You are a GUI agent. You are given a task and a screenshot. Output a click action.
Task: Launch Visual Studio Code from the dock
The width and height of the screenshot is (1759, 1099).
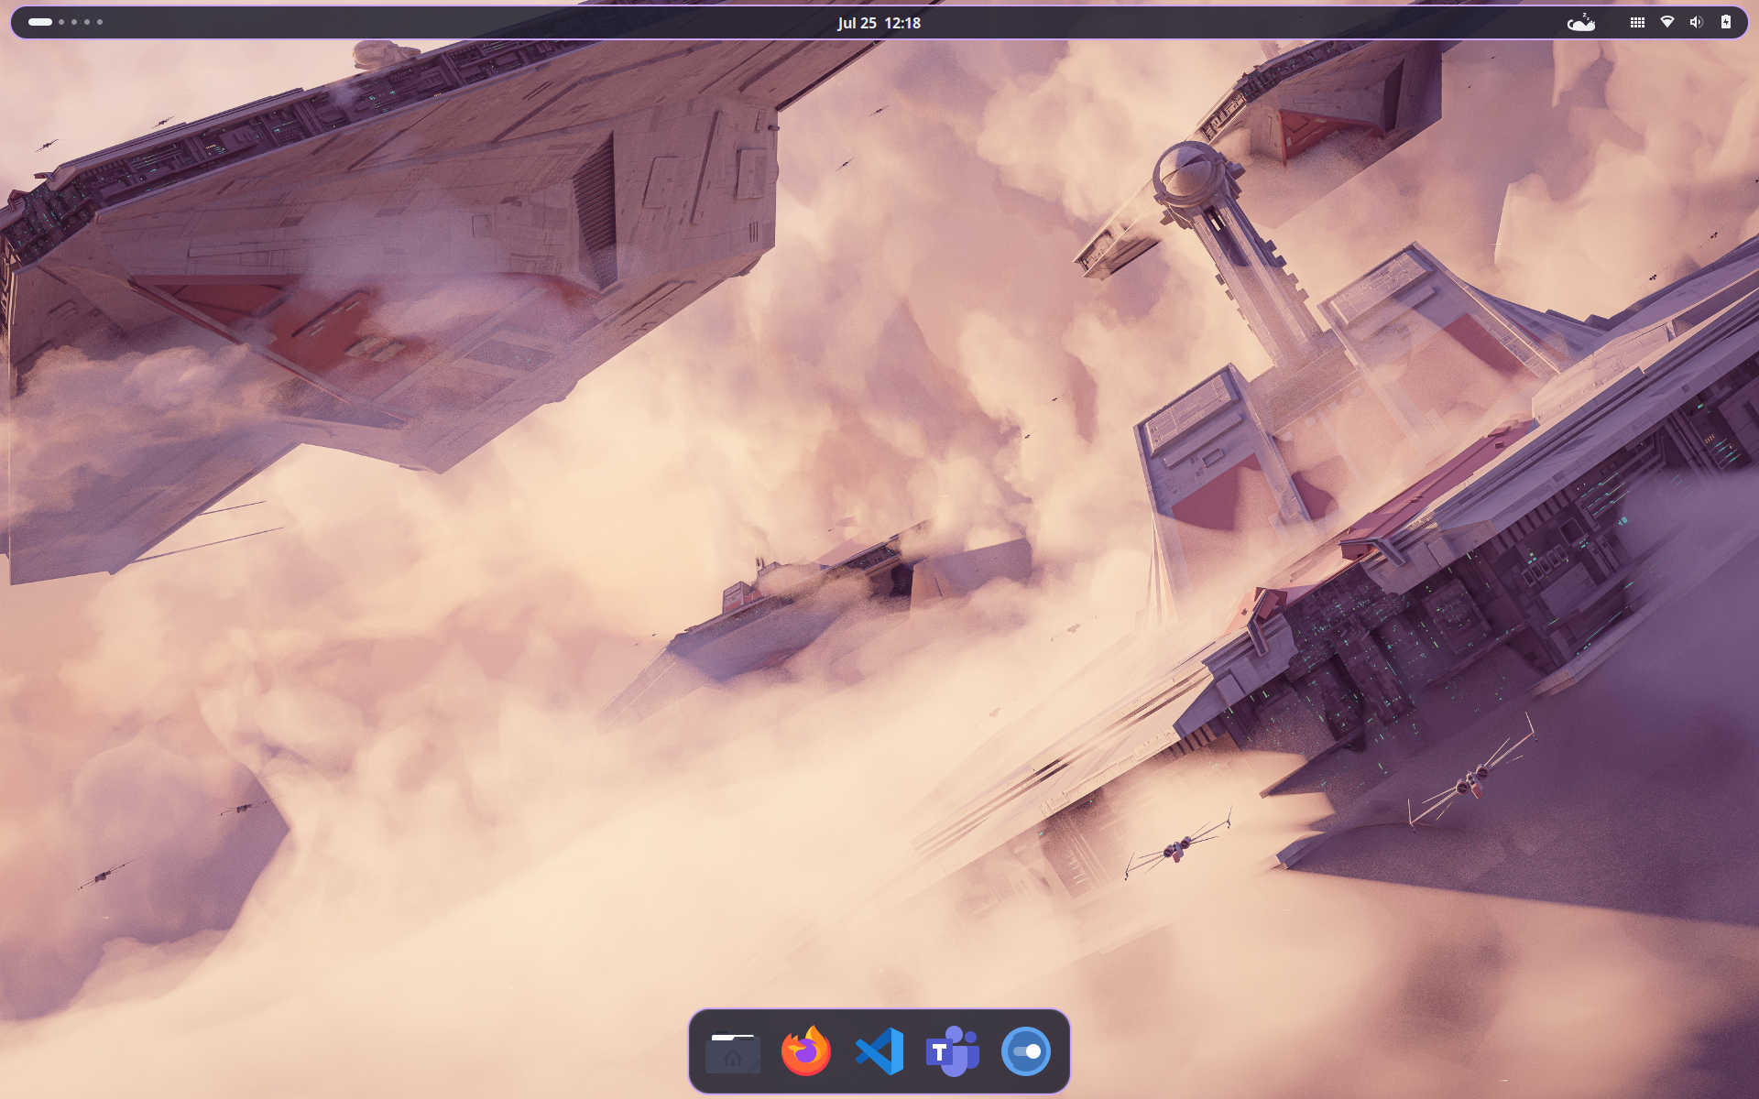tap(879, 1051)
